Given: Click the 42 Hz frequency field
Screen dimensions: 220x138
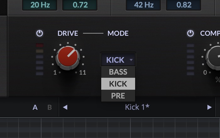Looking at the screenshot, I should click(x=143, y=5).
